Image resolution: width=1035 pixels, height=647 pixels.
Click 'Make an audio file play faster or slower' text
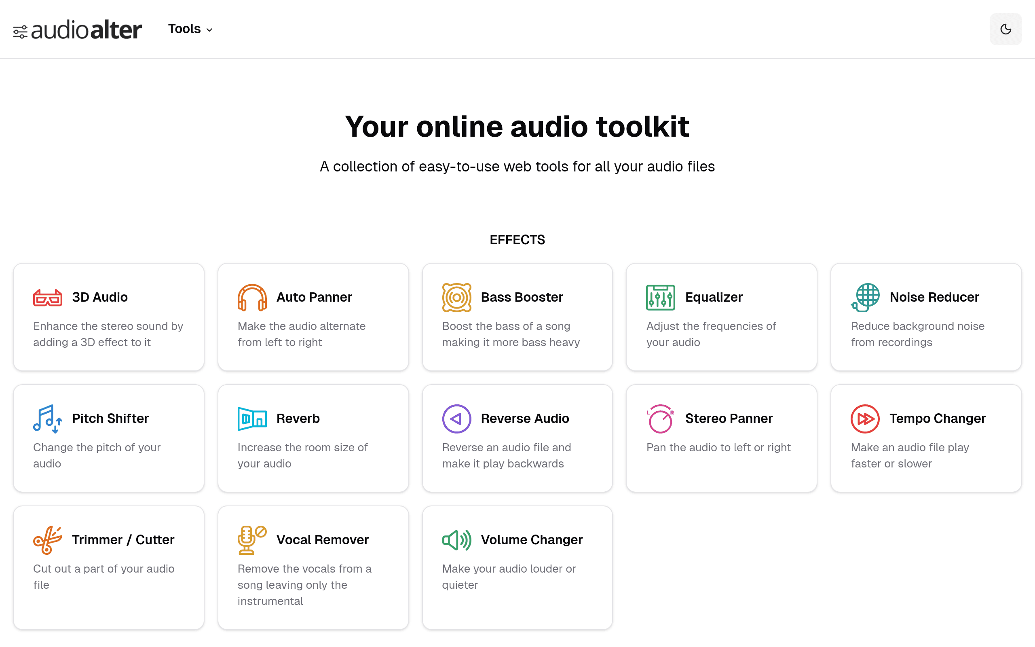pos(910,455)
